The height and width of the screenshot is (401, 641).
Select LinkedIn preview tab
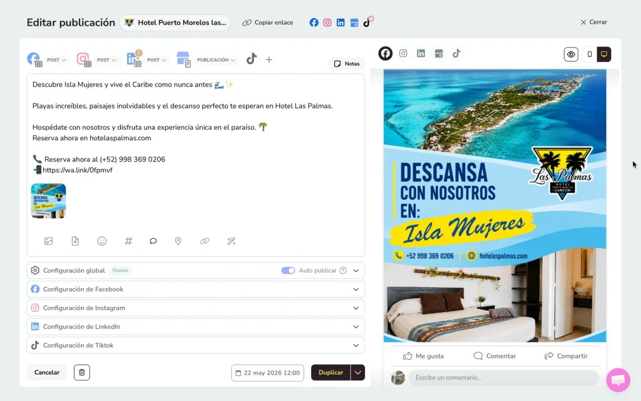tap(421, 54)
